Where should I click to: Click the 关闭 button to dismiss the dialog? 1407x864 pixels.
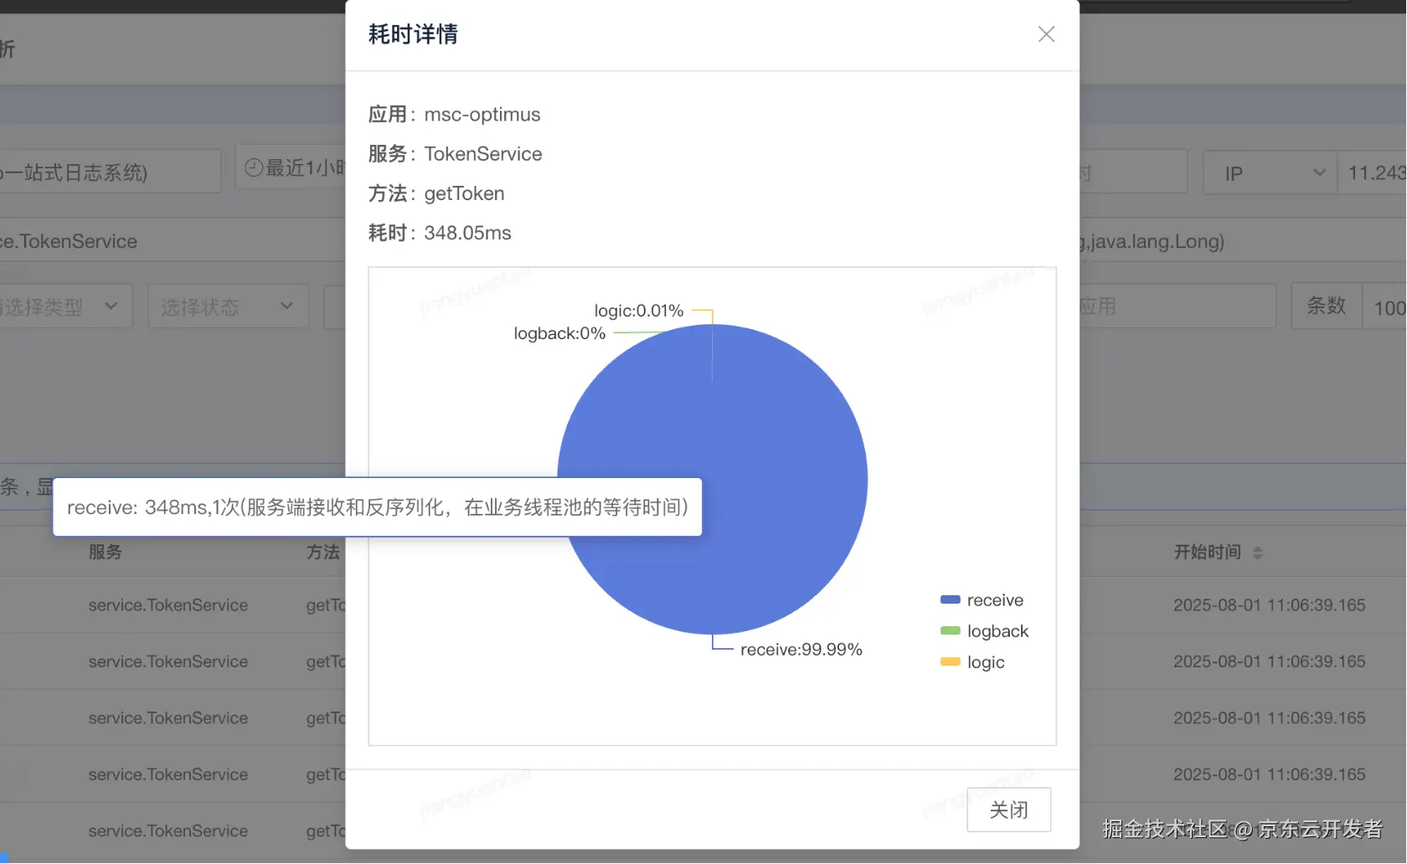[x=1008, y=810]
